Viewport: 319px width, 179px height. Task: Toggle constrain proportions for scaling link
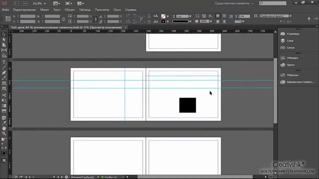click(95, 19)
